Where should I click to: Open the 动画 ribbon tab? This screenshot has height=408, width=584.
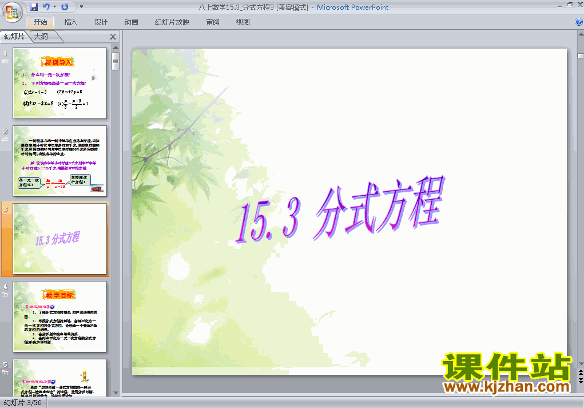131,22
